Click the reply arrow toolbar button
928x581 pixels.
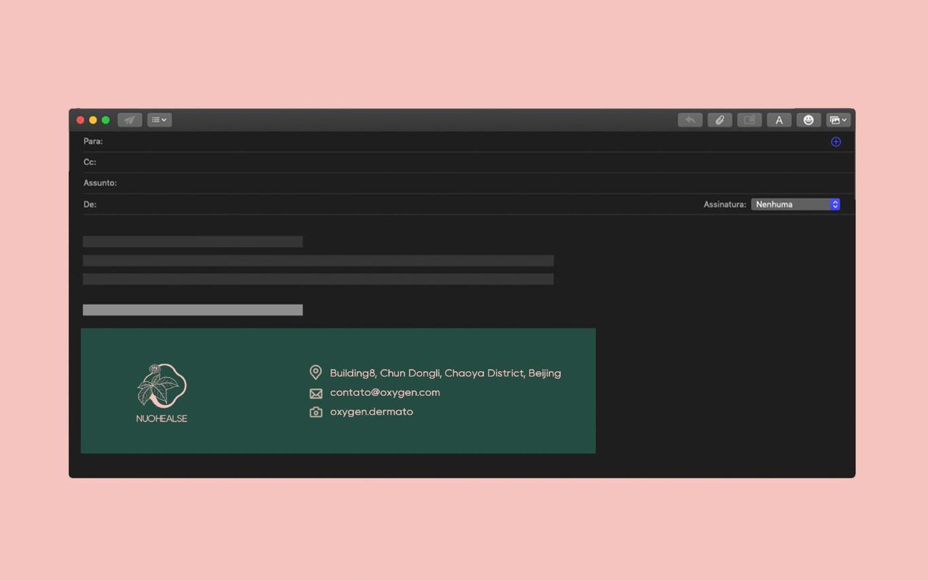tap(690, 120)
